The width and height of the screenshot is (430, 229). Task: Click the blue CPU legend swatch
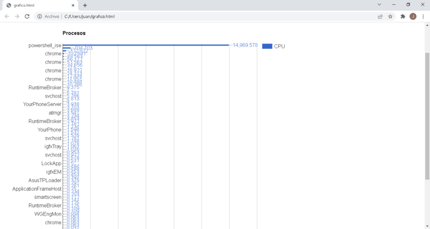pos(267,46)
